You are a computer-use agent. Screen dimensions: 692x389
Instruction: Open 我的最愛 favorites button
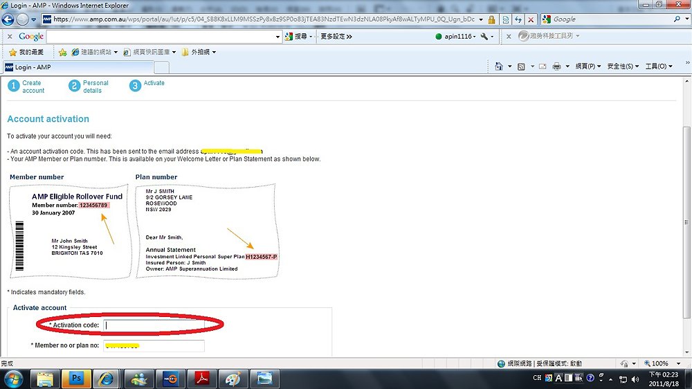(x=26, y=52)
